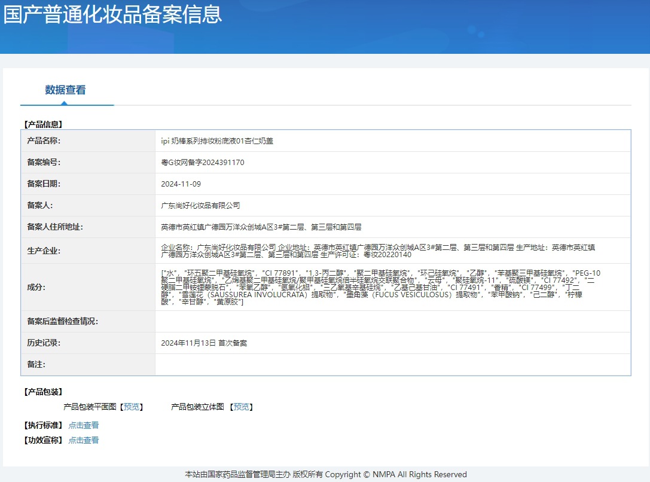This screenshot has width=650, height=482.
Task: Click page title 国产普通化妆品备案信息
Action: (x=113, y=14)
